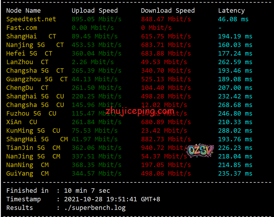This screenshot has height=217, width=274.
Task: Click the Latency column header
Action: tap(231, 11)
